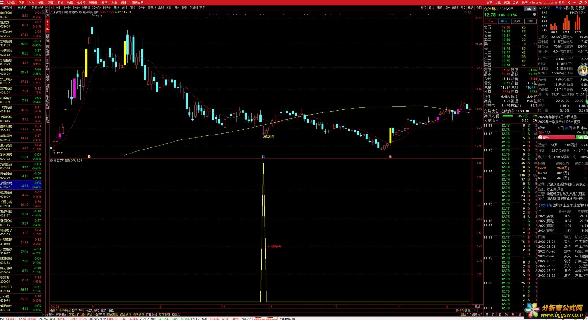Open 选项 menu at top right
This screenshot has width=588, height=320.
(525, 2)
